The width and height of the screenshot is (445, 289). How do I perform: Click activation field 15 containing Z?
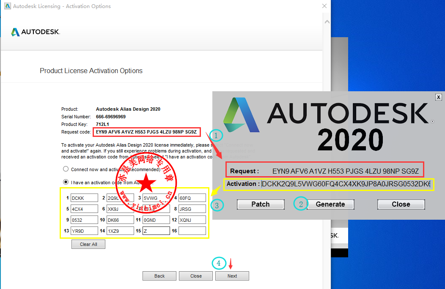coord(156,231)
